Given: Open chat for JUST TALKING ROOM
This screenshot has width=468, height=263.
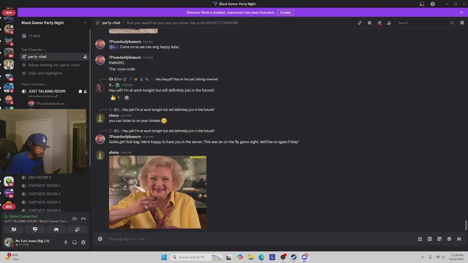Looking at the screenshot, I should click(x=80, y=91).
